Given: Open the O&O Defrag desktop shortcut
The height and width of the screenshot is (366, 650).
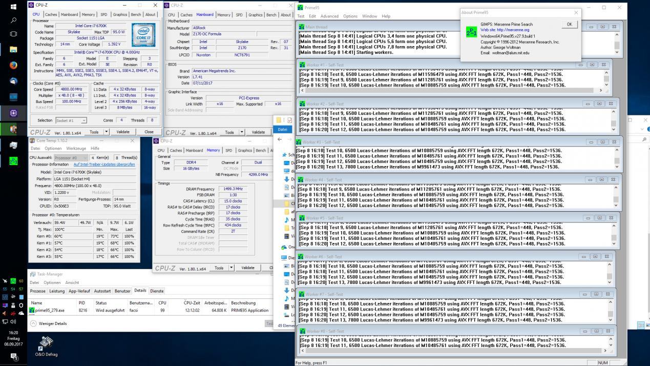Looking at the screenshot, I should pos(46,347).
